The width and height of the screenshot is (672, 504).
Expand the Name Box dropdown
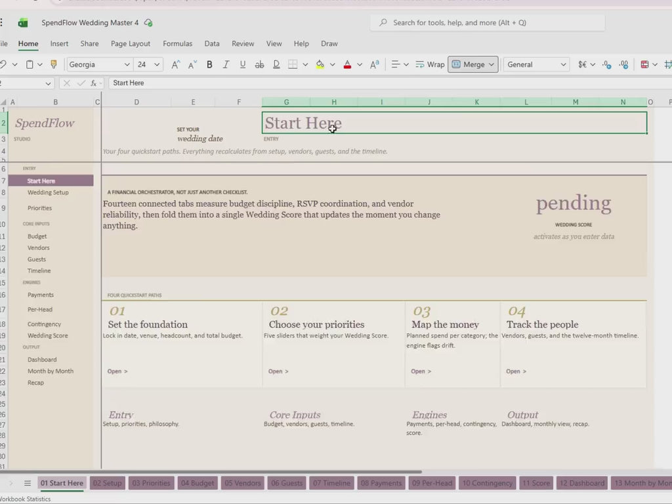click(48, 83)
